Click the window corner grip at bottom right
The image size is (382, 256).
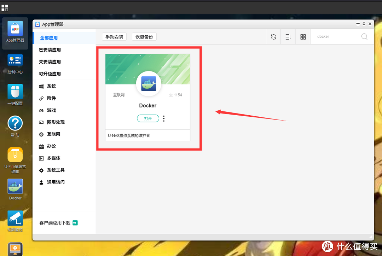click(371, 237)
